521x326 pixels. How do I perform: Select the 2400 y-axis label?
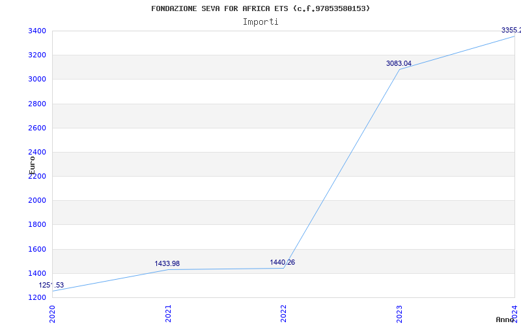(x=37, y=153)
